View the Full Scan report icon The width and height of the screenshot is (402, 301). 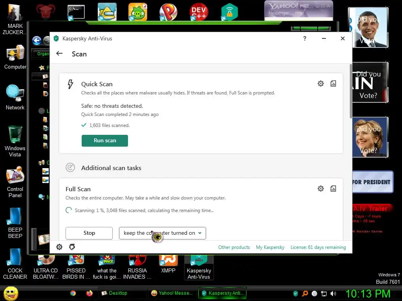coord(333,189)
